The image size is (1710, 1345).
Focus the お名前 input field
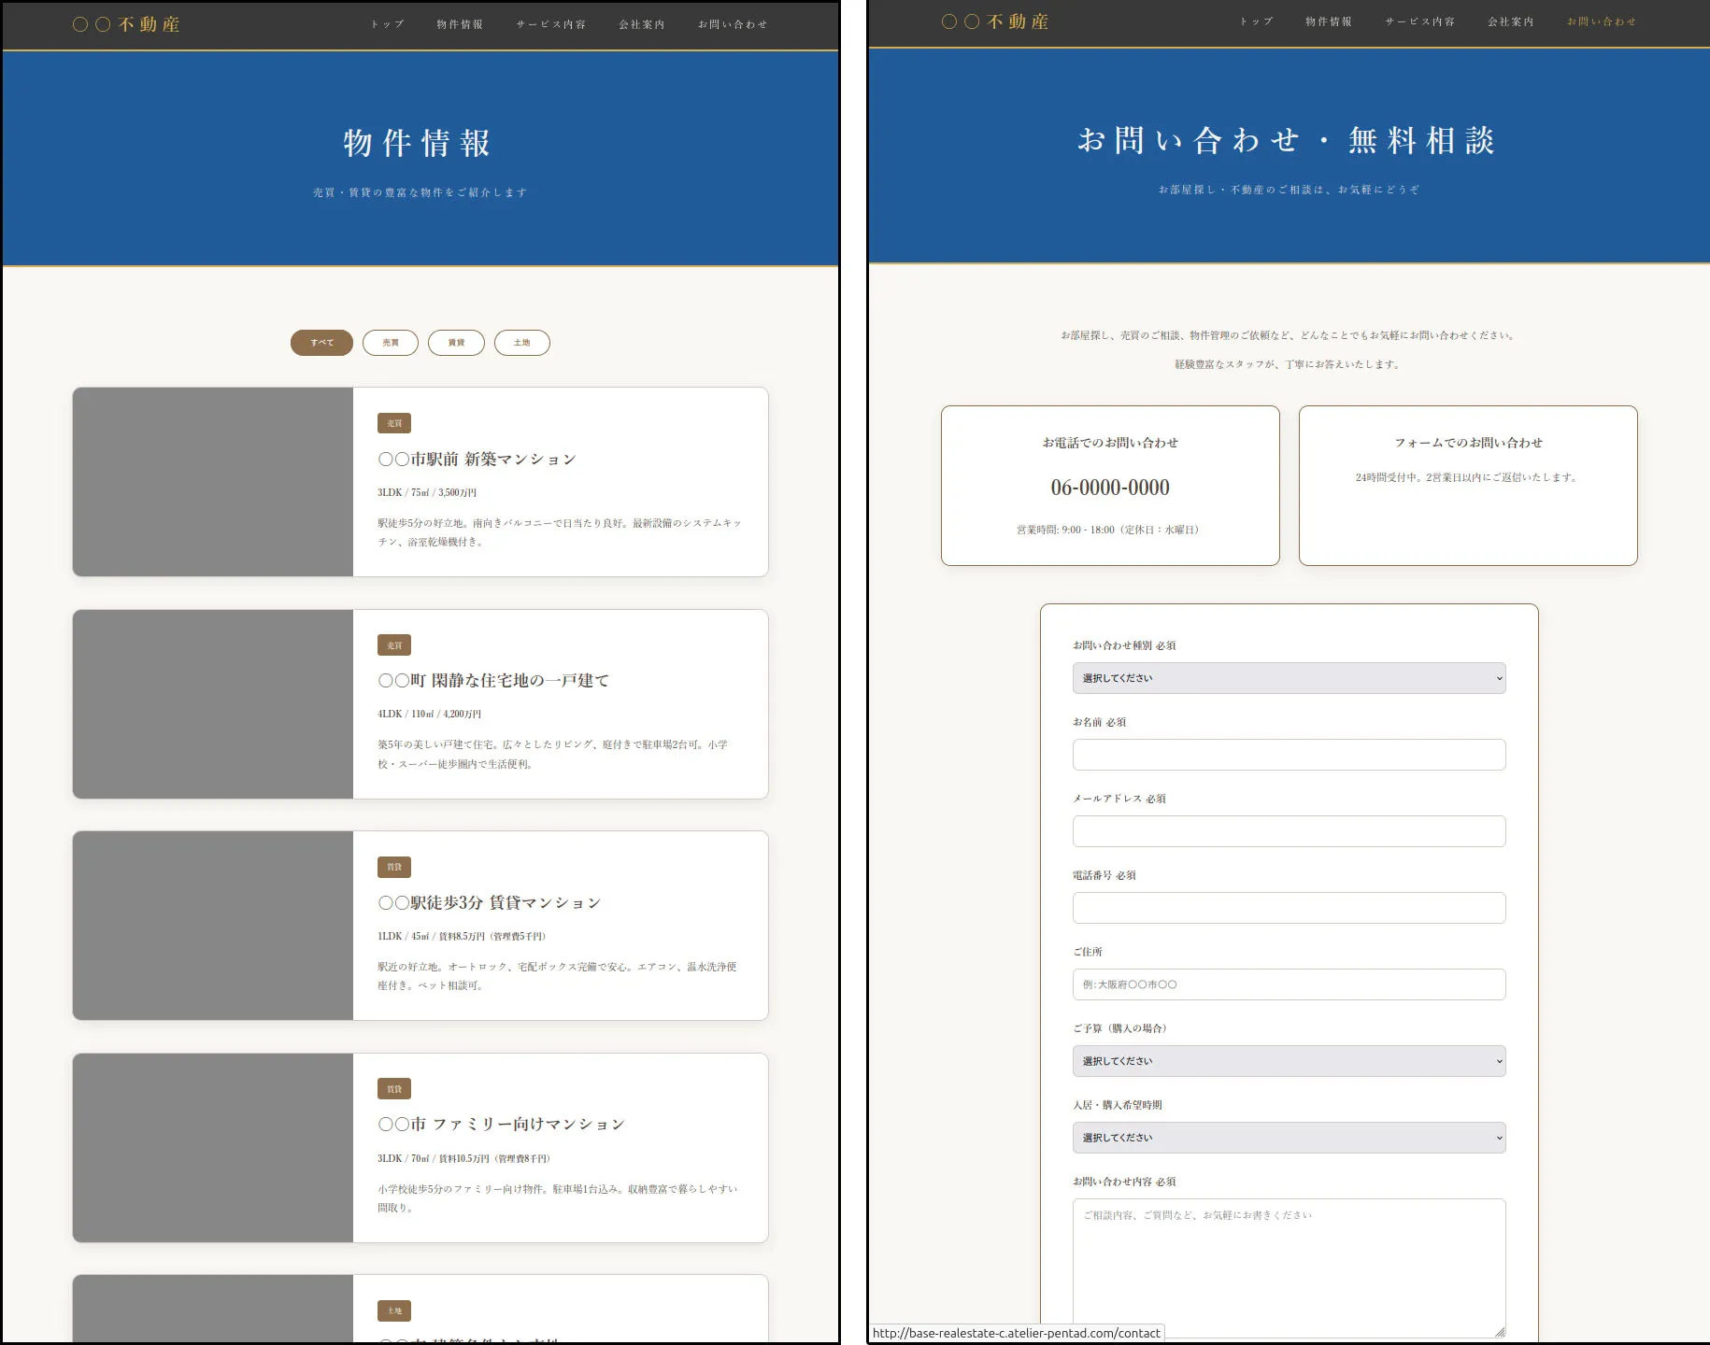pos(1289,755)
